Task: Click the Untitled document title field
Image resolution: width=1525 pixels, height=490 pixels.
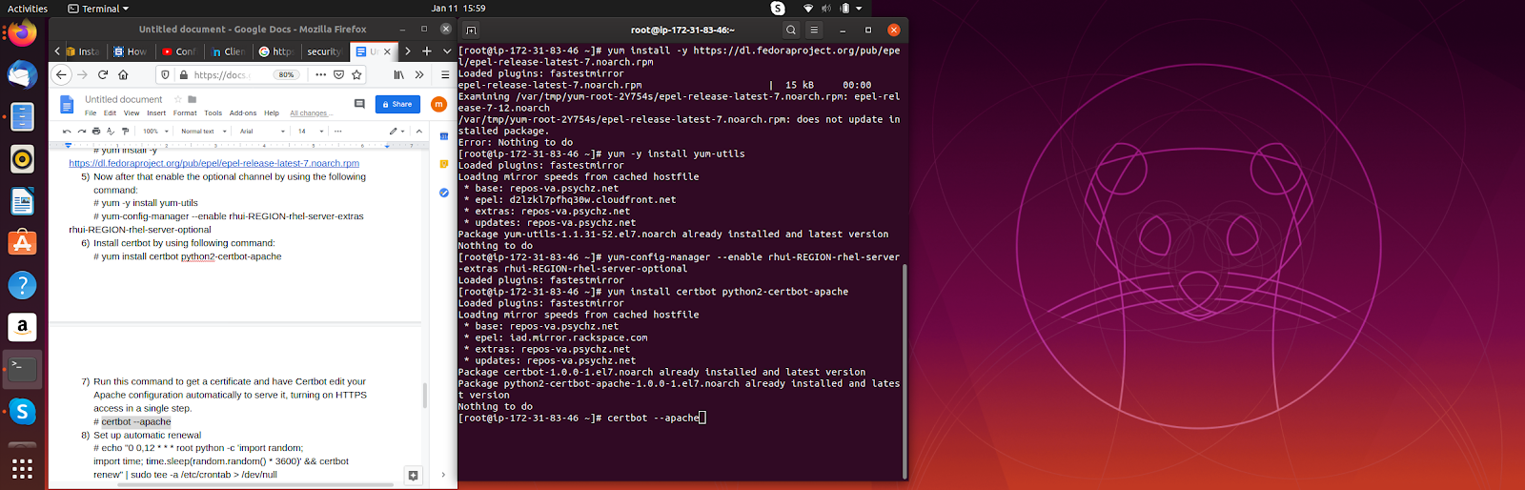Action: (124, 99)
